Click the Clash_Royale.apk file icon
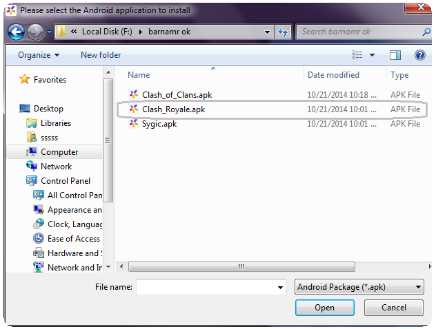436x329 pixels. tap(134, 109)
